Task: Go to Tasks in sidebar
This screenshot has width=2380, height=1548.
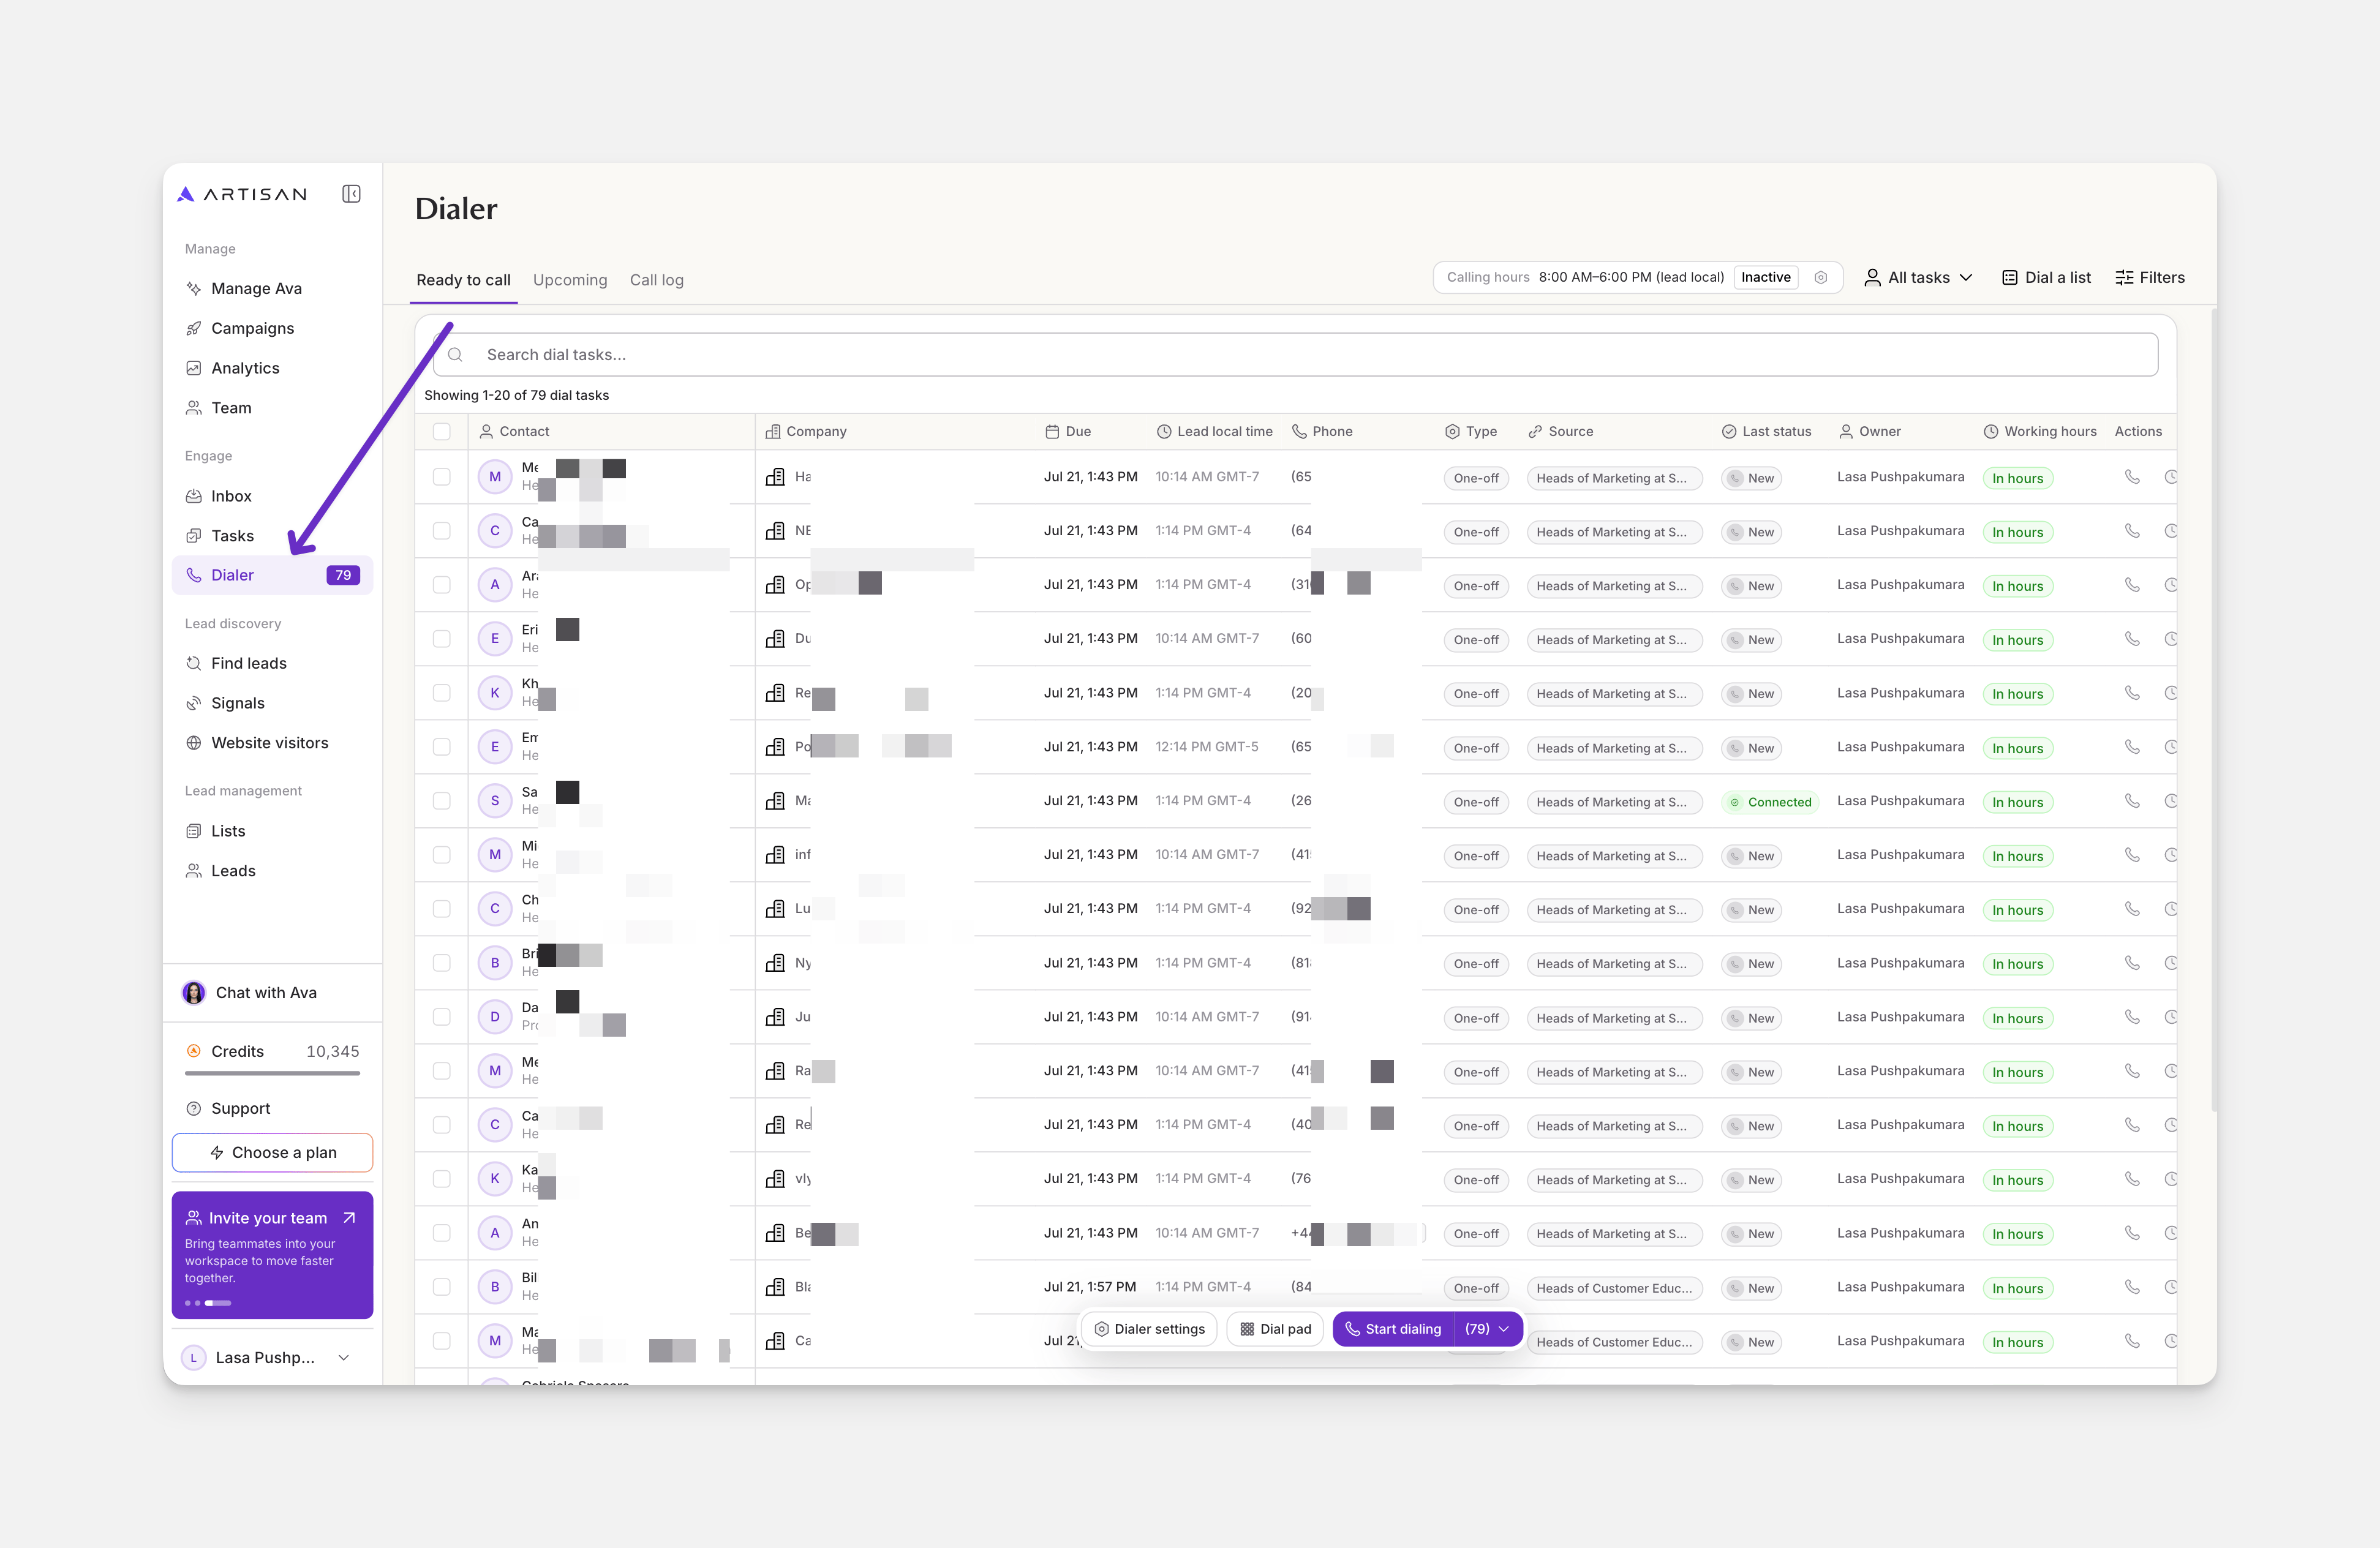Action: tap(272, 536)
